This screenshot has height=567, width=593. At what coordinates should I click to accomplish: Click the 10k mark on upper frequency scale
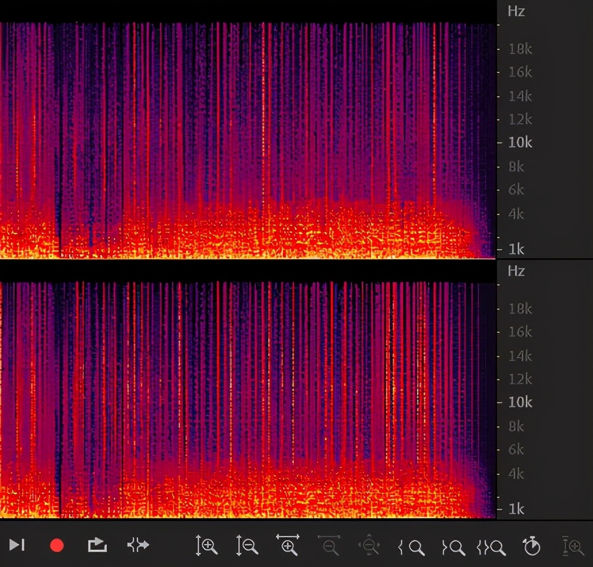[x=521, y=143]
